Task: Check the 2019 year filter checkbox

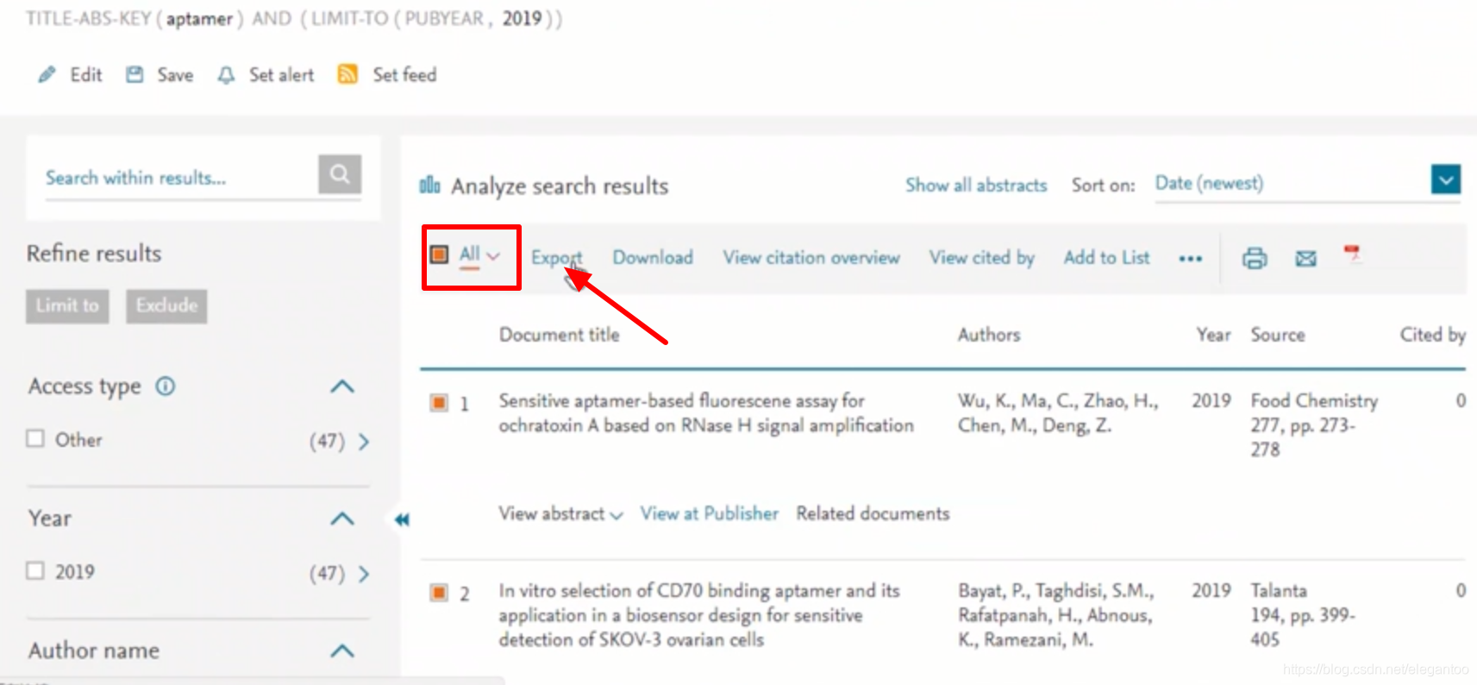Action: tap(35, 570)
